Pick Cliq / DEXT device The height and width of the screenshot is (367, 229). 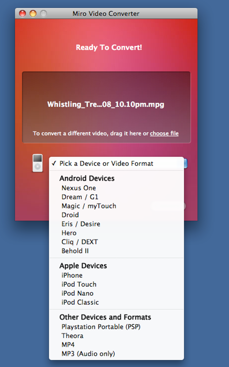(x=117, y=242)
